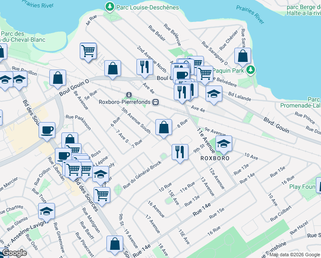Click the grocery cart marker left of Paquin Park

pos(205,74)
